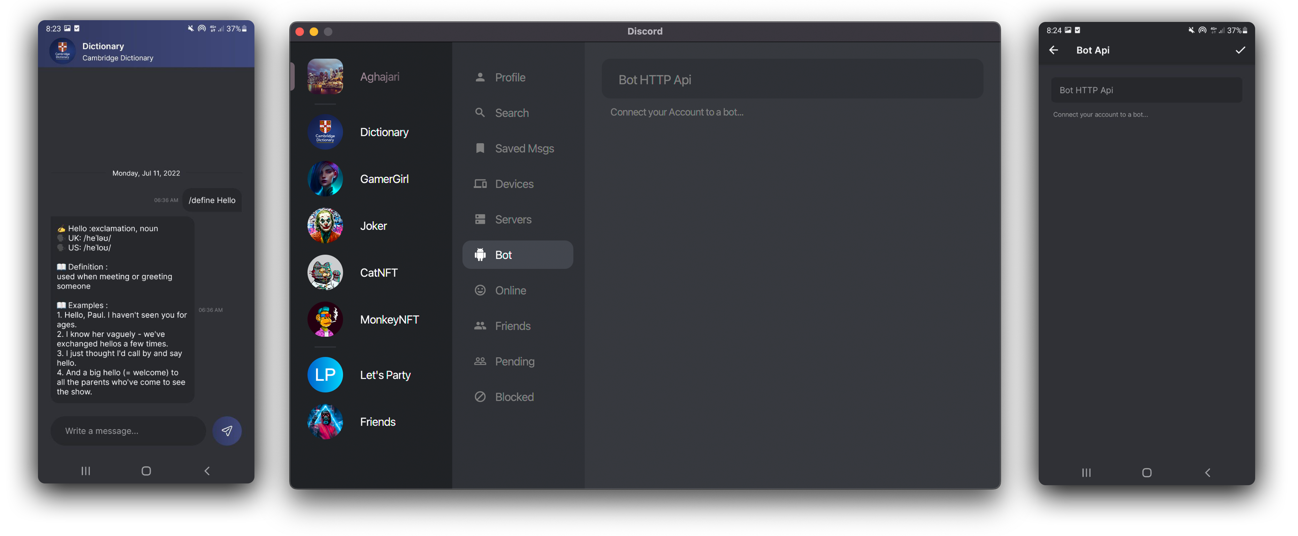Image resolution: width=1298 pixels, height=536 pixels.
Task: Open Saved Msgs section
Action: 524,149
